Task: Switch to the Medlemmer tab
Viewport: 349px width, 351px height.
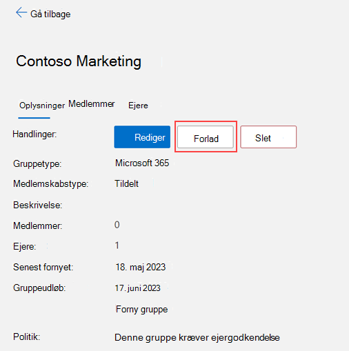Action: point(92,104)
